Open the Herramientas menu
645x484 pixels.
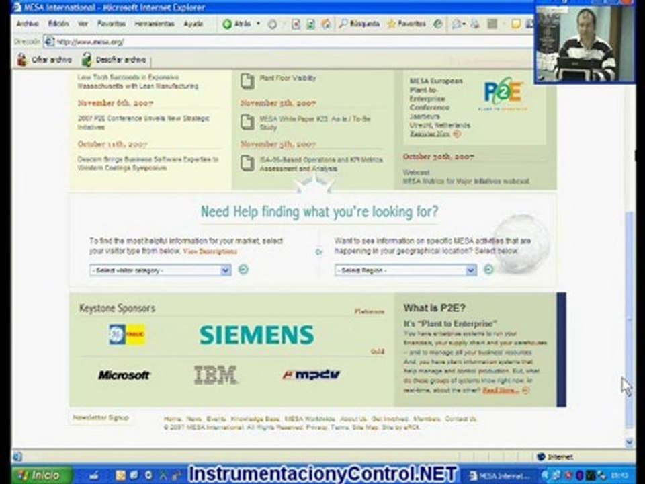tap(155, 24)
